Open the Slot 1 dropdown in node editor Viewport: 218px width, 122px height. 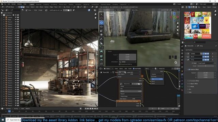149,68
